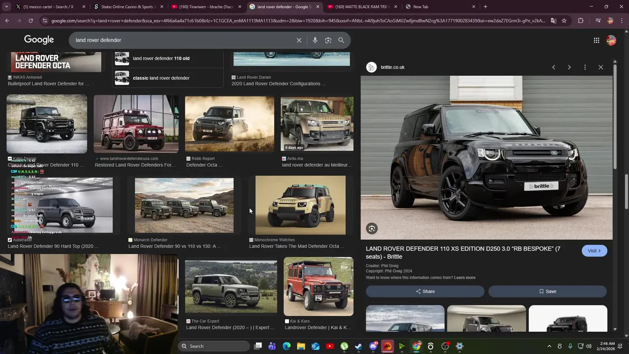The image size is (629, 354).
Task: Bookmark this page with star icon
Action: 564,21
